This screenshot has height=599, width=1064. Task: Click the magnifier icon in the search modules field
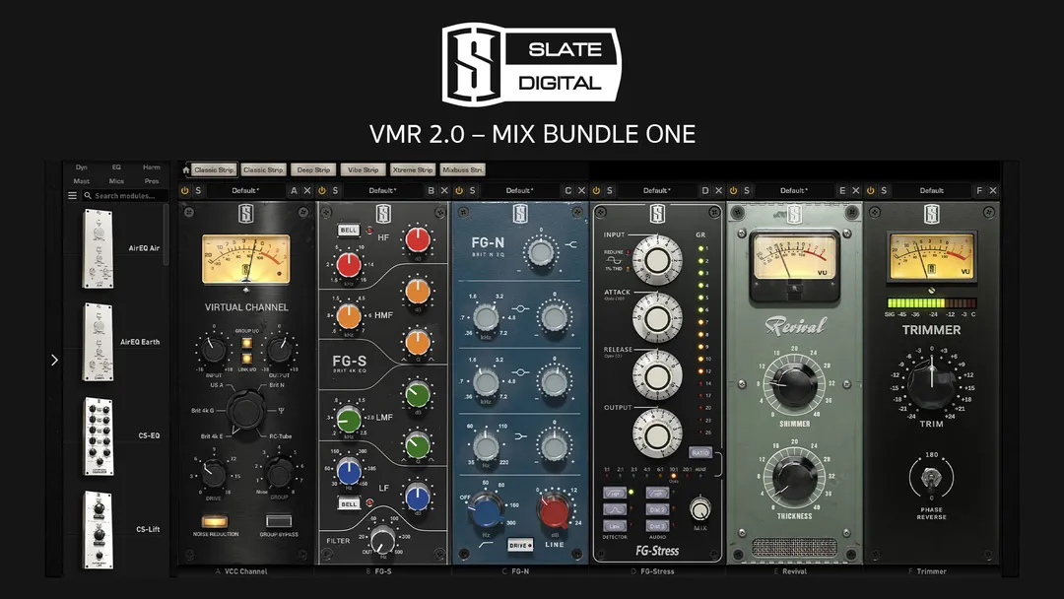88,194
